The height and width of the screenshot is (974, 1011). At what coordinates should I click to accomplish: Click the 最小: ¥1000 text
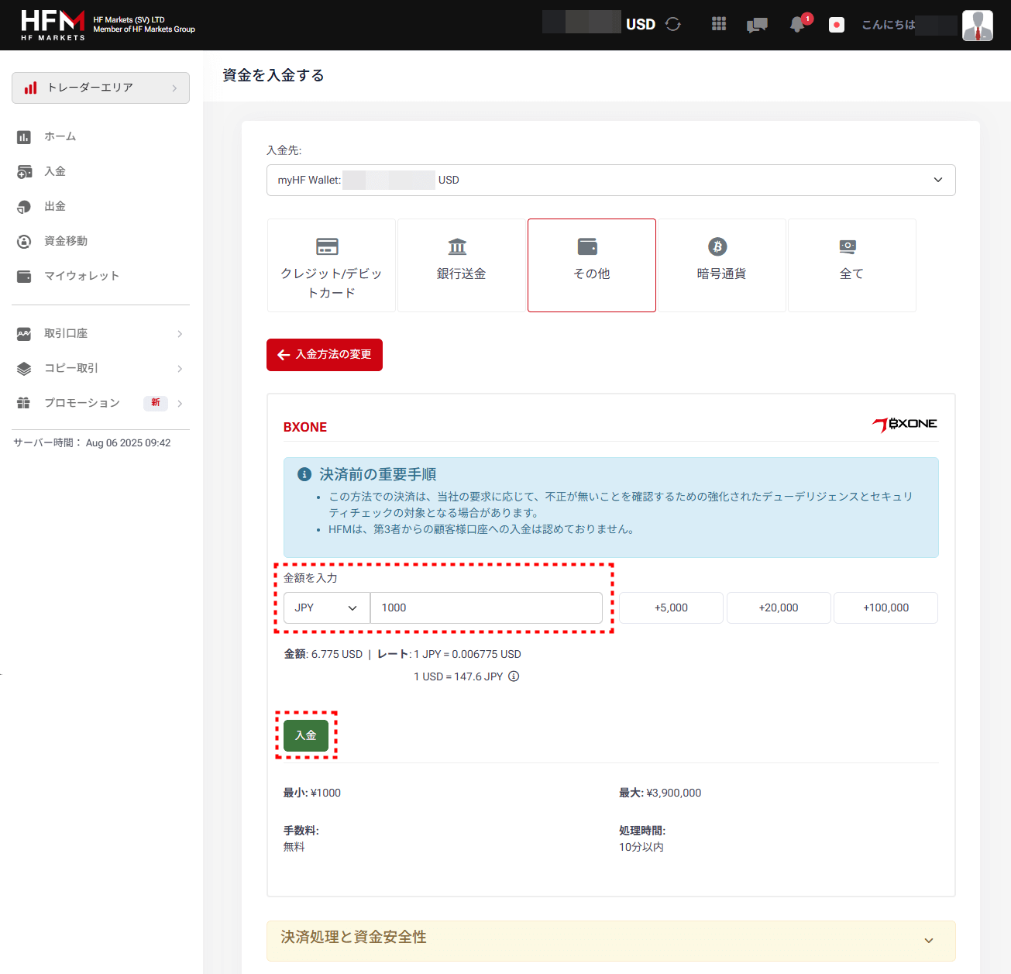pos(312,793)
